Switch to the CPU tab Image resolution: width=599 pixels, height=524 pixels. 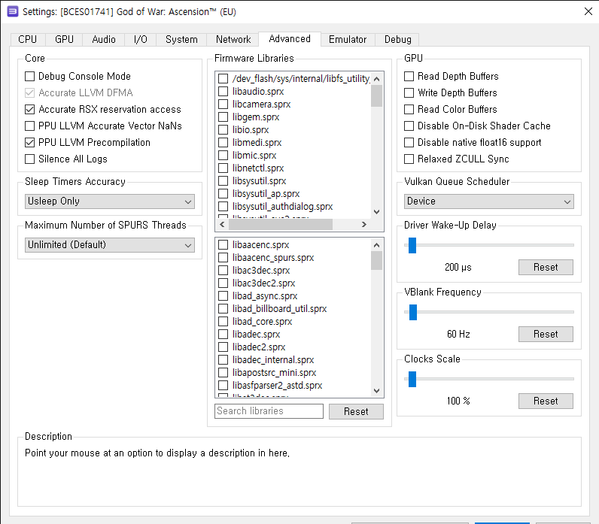(x=28, y=39)
